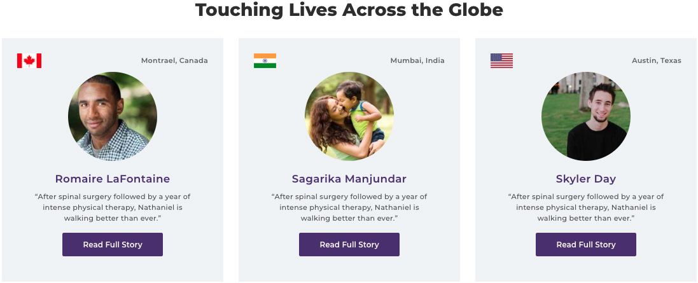This screenshot has width=698, height=283.
Task: Click the United States flag icon
Action: coord(501,60)
